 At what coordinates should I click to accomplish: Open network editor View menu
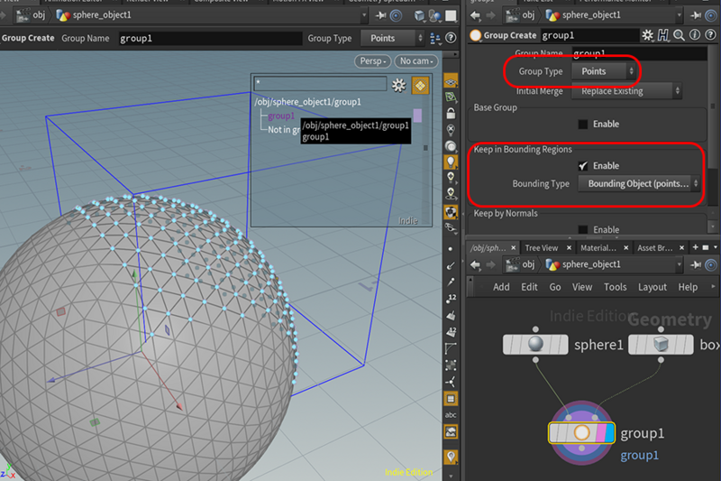coord(582,287)
